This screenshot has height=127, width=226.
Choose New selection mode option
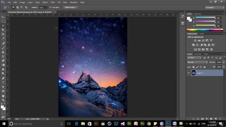tap(13, 7)
